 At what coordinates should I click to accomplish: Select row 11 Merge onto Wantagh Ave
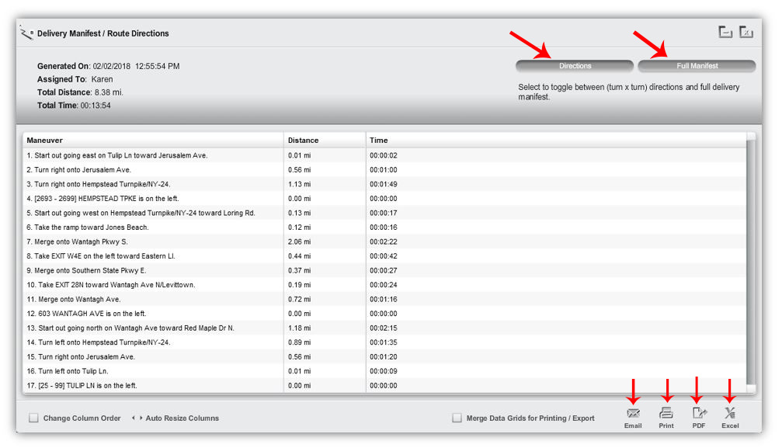[384, 300]
